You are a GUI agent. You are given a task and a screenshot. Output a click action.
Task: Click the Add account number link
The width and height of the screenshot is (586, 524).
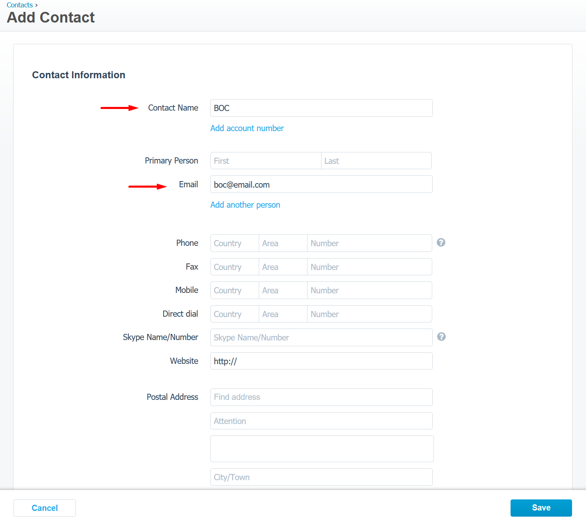[247, 128]
